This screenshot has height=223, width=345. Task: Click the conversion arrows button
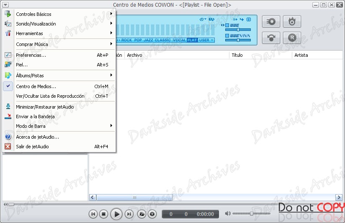point(271,38)
